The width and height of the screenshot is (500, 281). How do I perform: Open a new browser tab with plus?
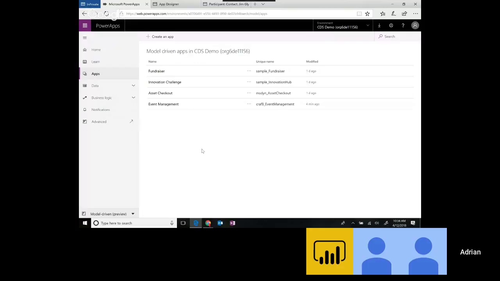pos(255,4)
